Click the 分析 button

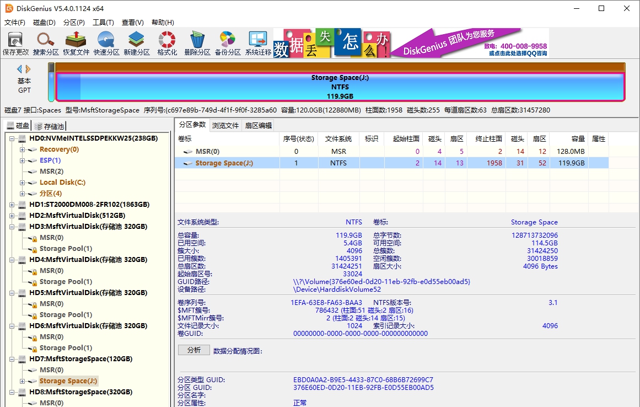coord(193,349)
